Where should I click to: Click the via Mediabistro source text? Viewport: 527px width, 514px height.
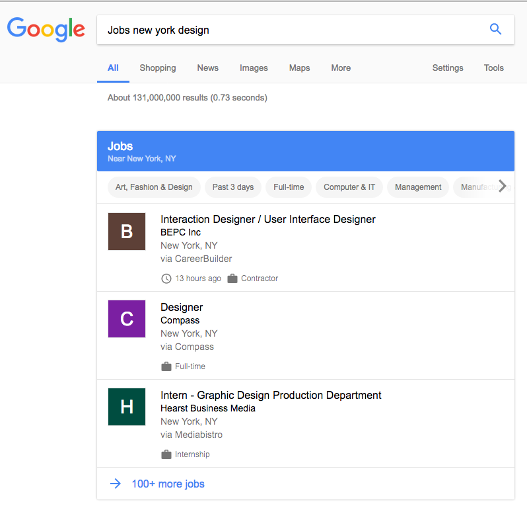192,435
